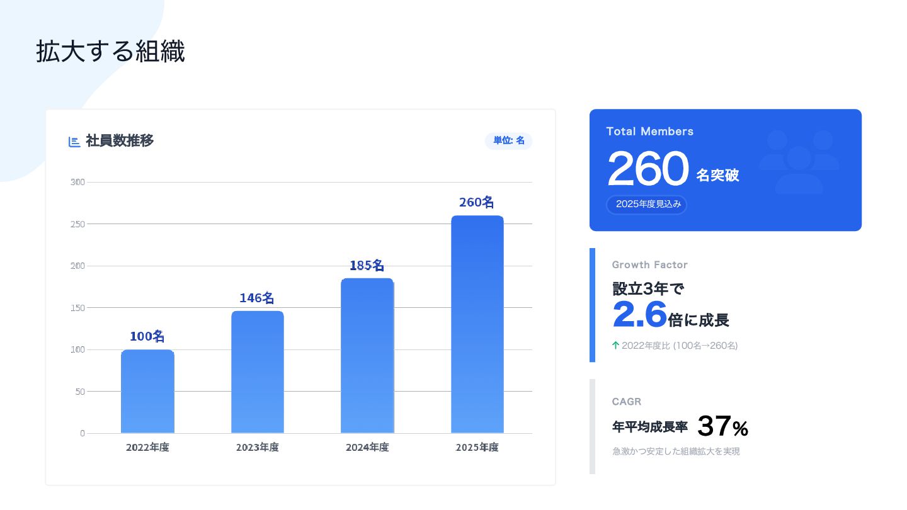Click the 100名 data label

click(x=147, y=336)
